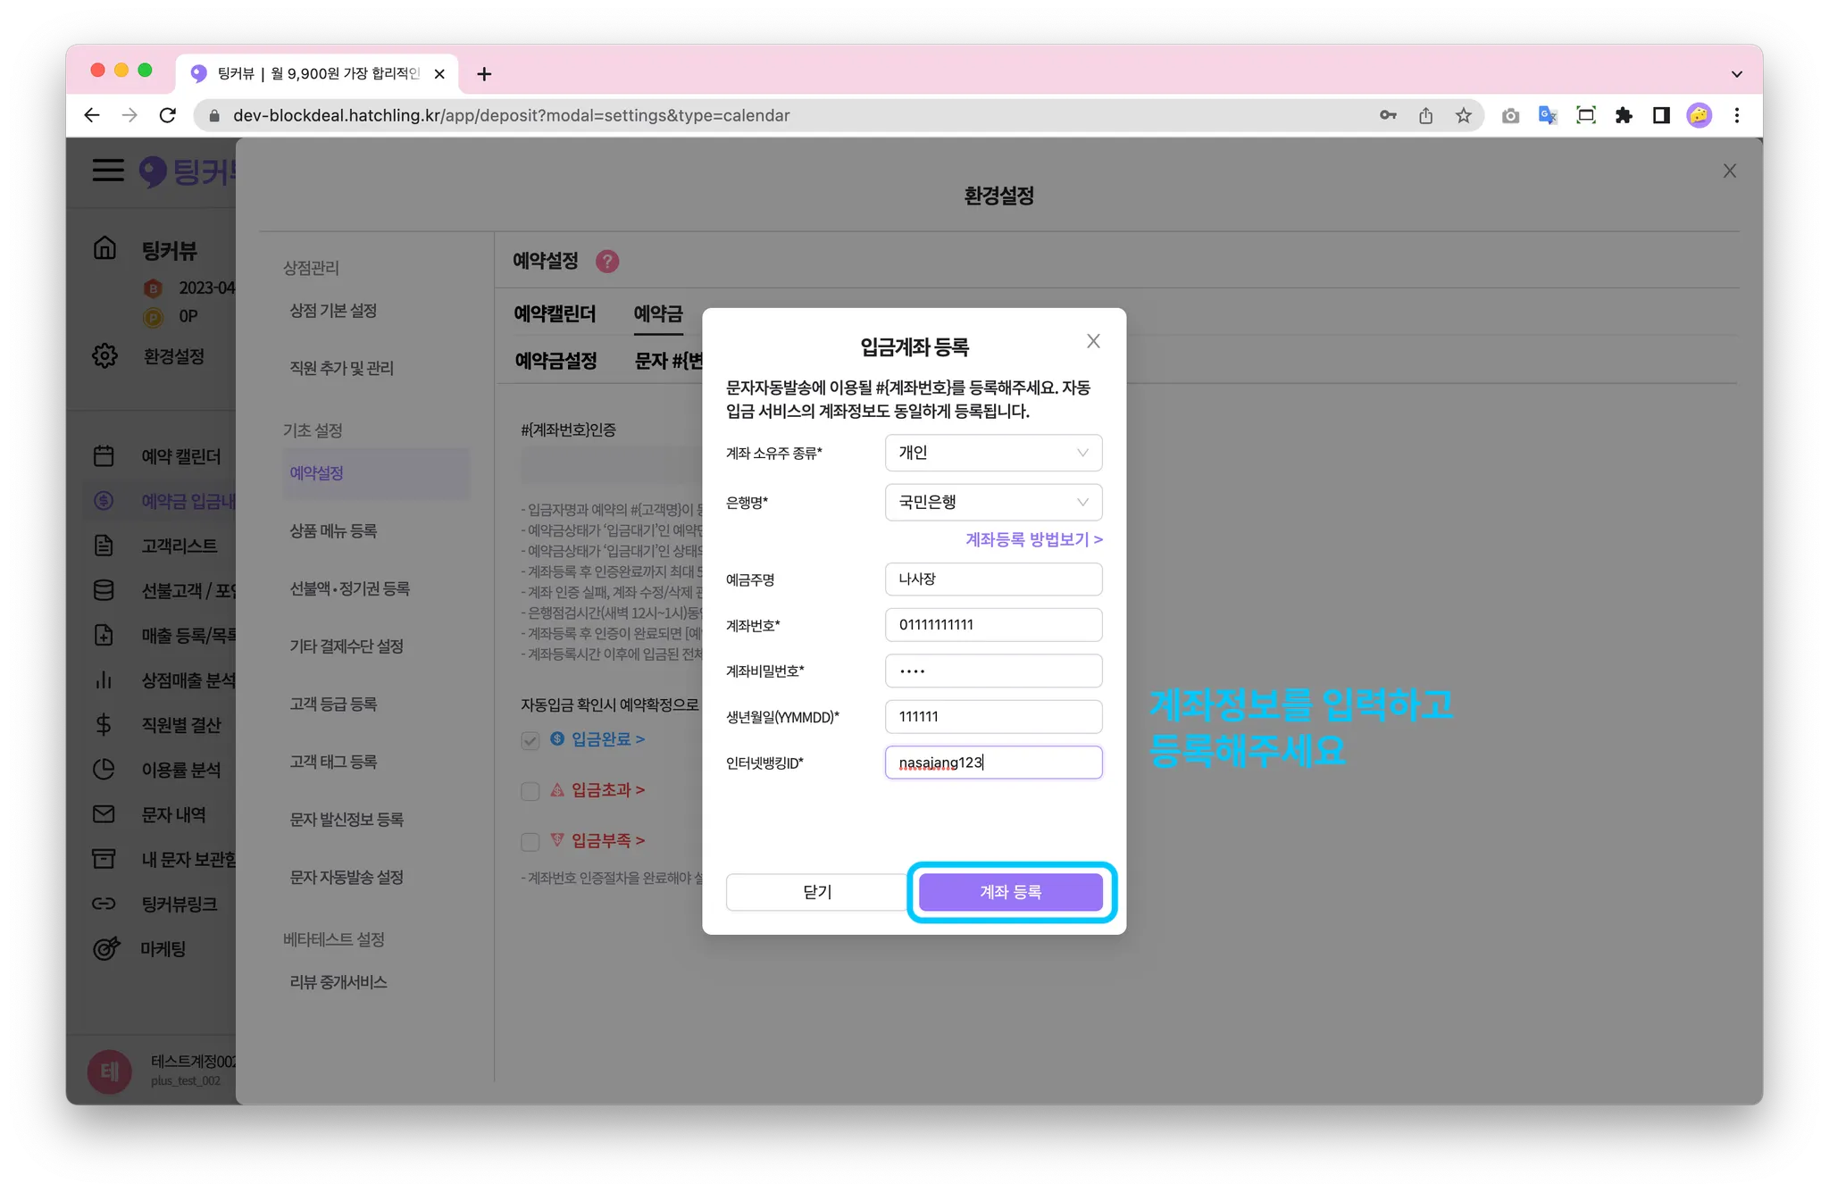
Task: Click the 환경설정 gear icon in sidebar
Action: coord(104,355)
